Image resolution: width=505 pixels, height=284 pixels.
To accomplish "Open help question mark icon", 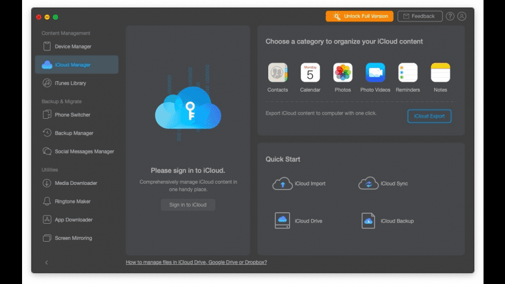I will (x=450, y=16).
